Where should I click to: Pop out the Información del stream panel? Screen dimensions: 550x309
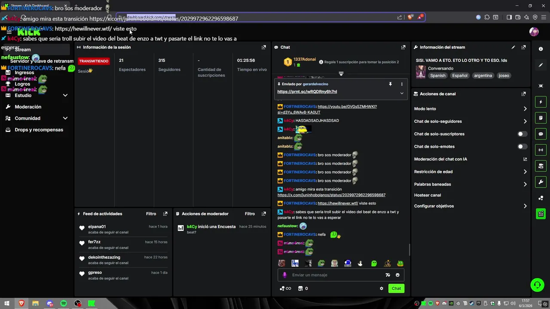(523, 47)
